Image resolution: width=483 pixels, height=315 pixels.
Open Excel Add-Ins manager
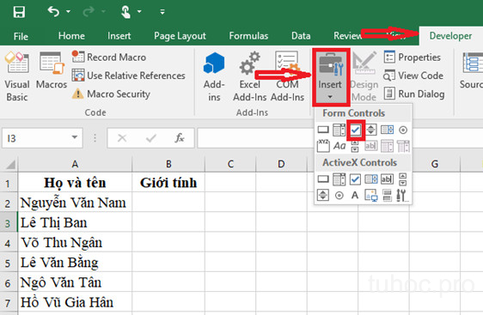(x=250, y=76)
